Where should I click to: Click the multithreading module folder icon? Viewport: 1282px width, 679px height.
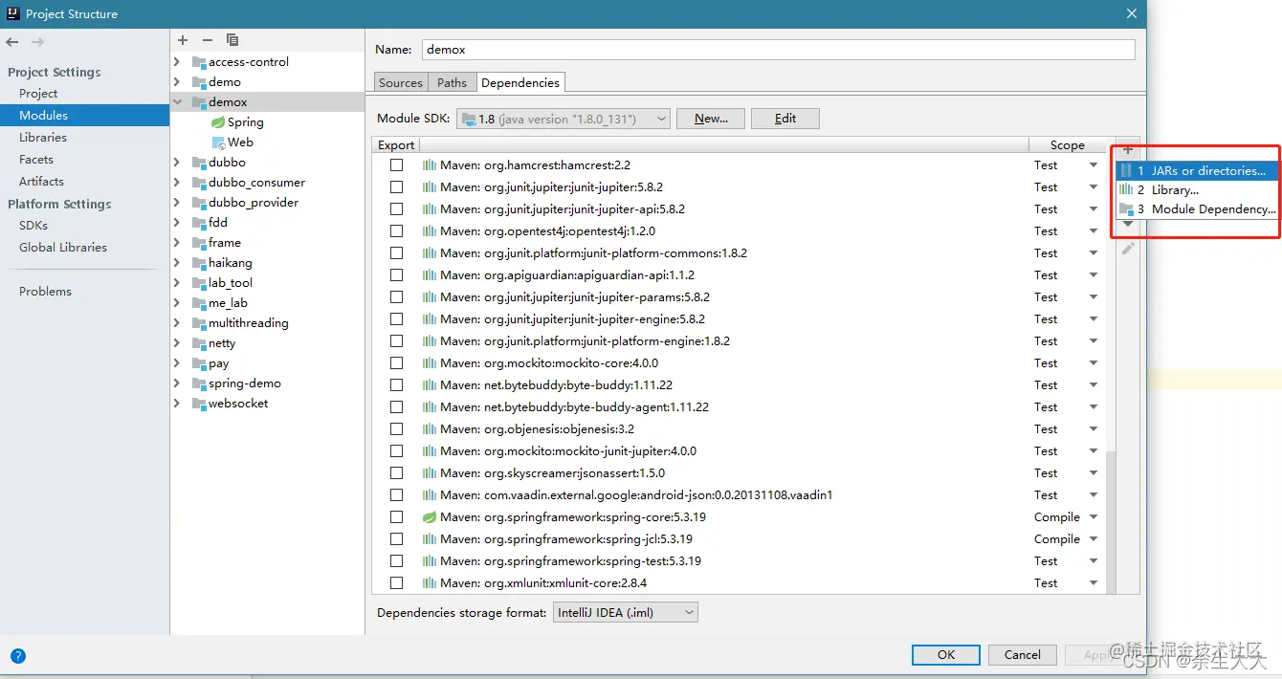[199, 323]
